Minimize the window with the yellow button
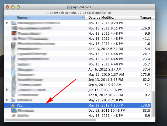Viewport: 167px width, 126px height. click(13, 7)
